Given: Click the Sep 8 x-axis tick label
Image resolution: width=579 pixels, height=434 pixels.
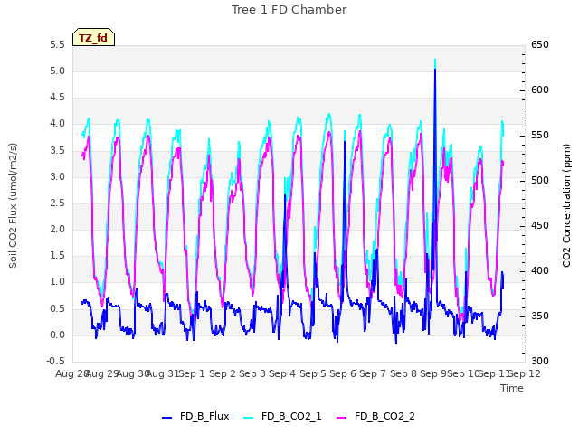Looking at the screenshot, I should tap(403, 373).
